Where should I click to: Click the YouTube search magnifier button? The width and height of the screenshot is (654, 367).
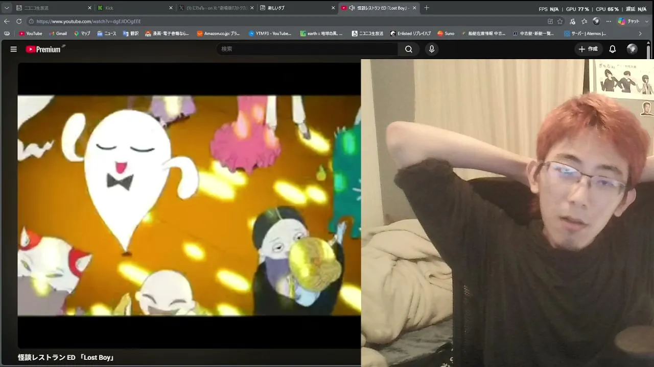[409, 49]
